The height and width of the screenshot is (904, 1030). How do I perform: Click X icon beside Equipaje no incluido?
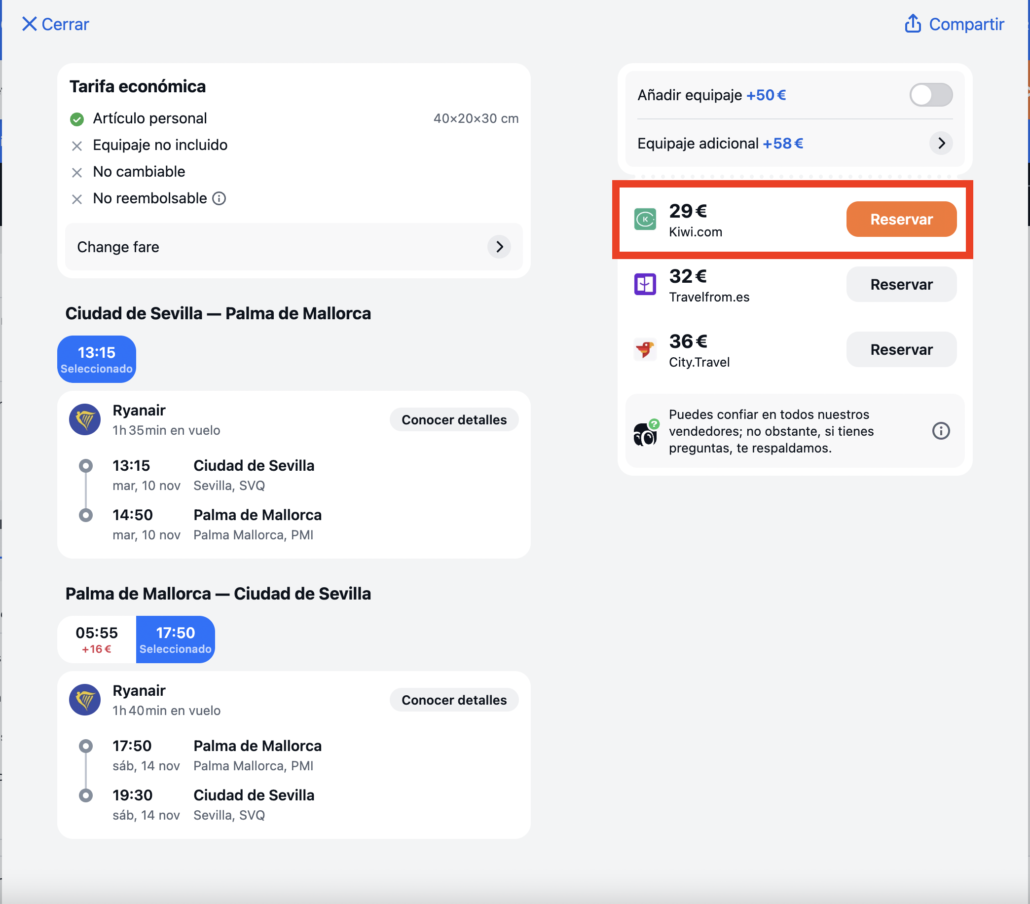point(76,146)
